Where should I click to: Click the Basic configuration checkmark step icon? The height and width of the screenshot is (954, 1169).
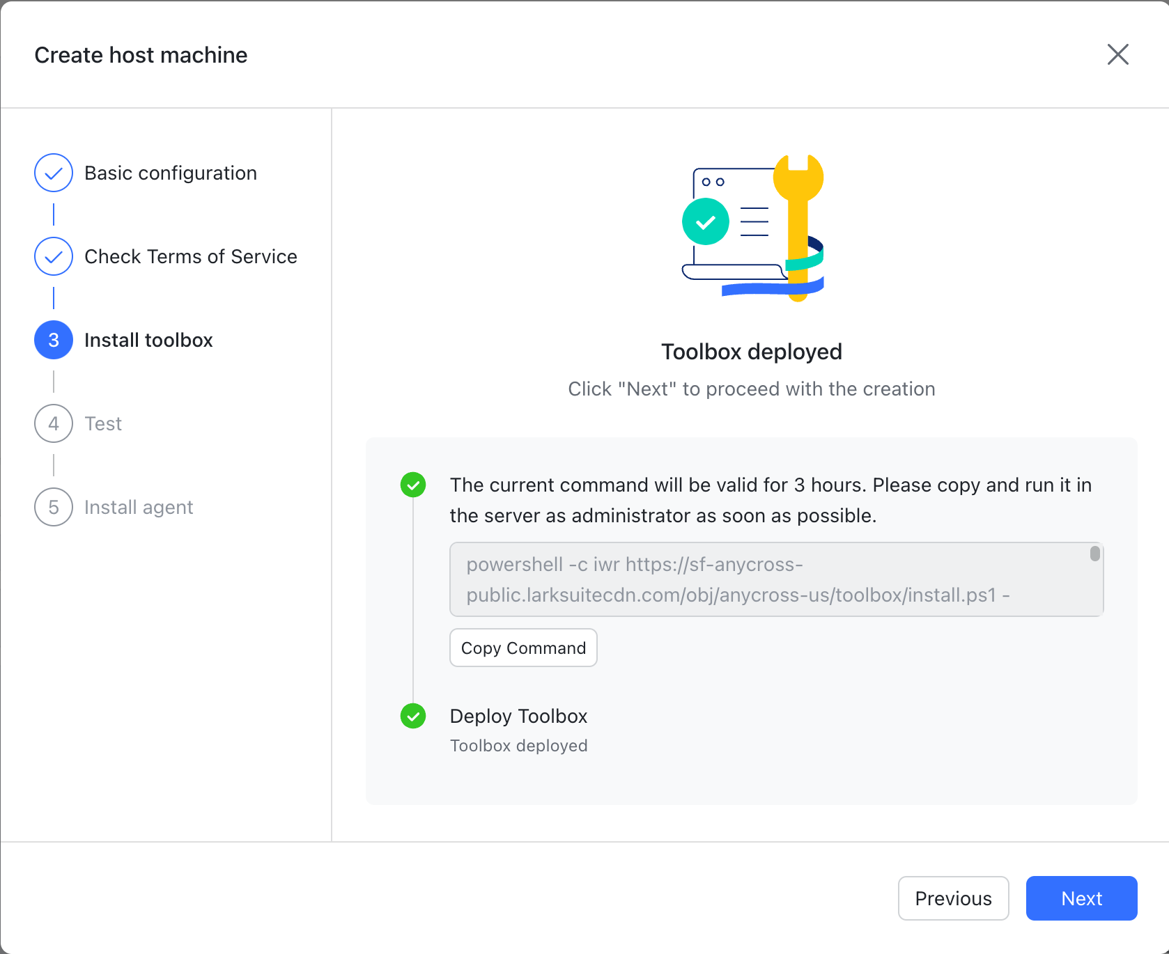54,173
